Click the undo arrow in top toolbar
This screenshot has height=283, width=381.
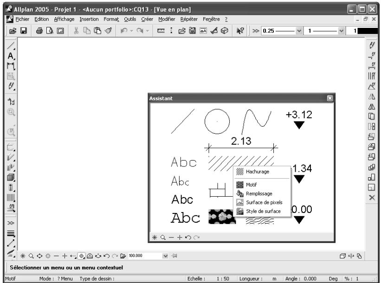pyautogui.click(x=124, y=31)
